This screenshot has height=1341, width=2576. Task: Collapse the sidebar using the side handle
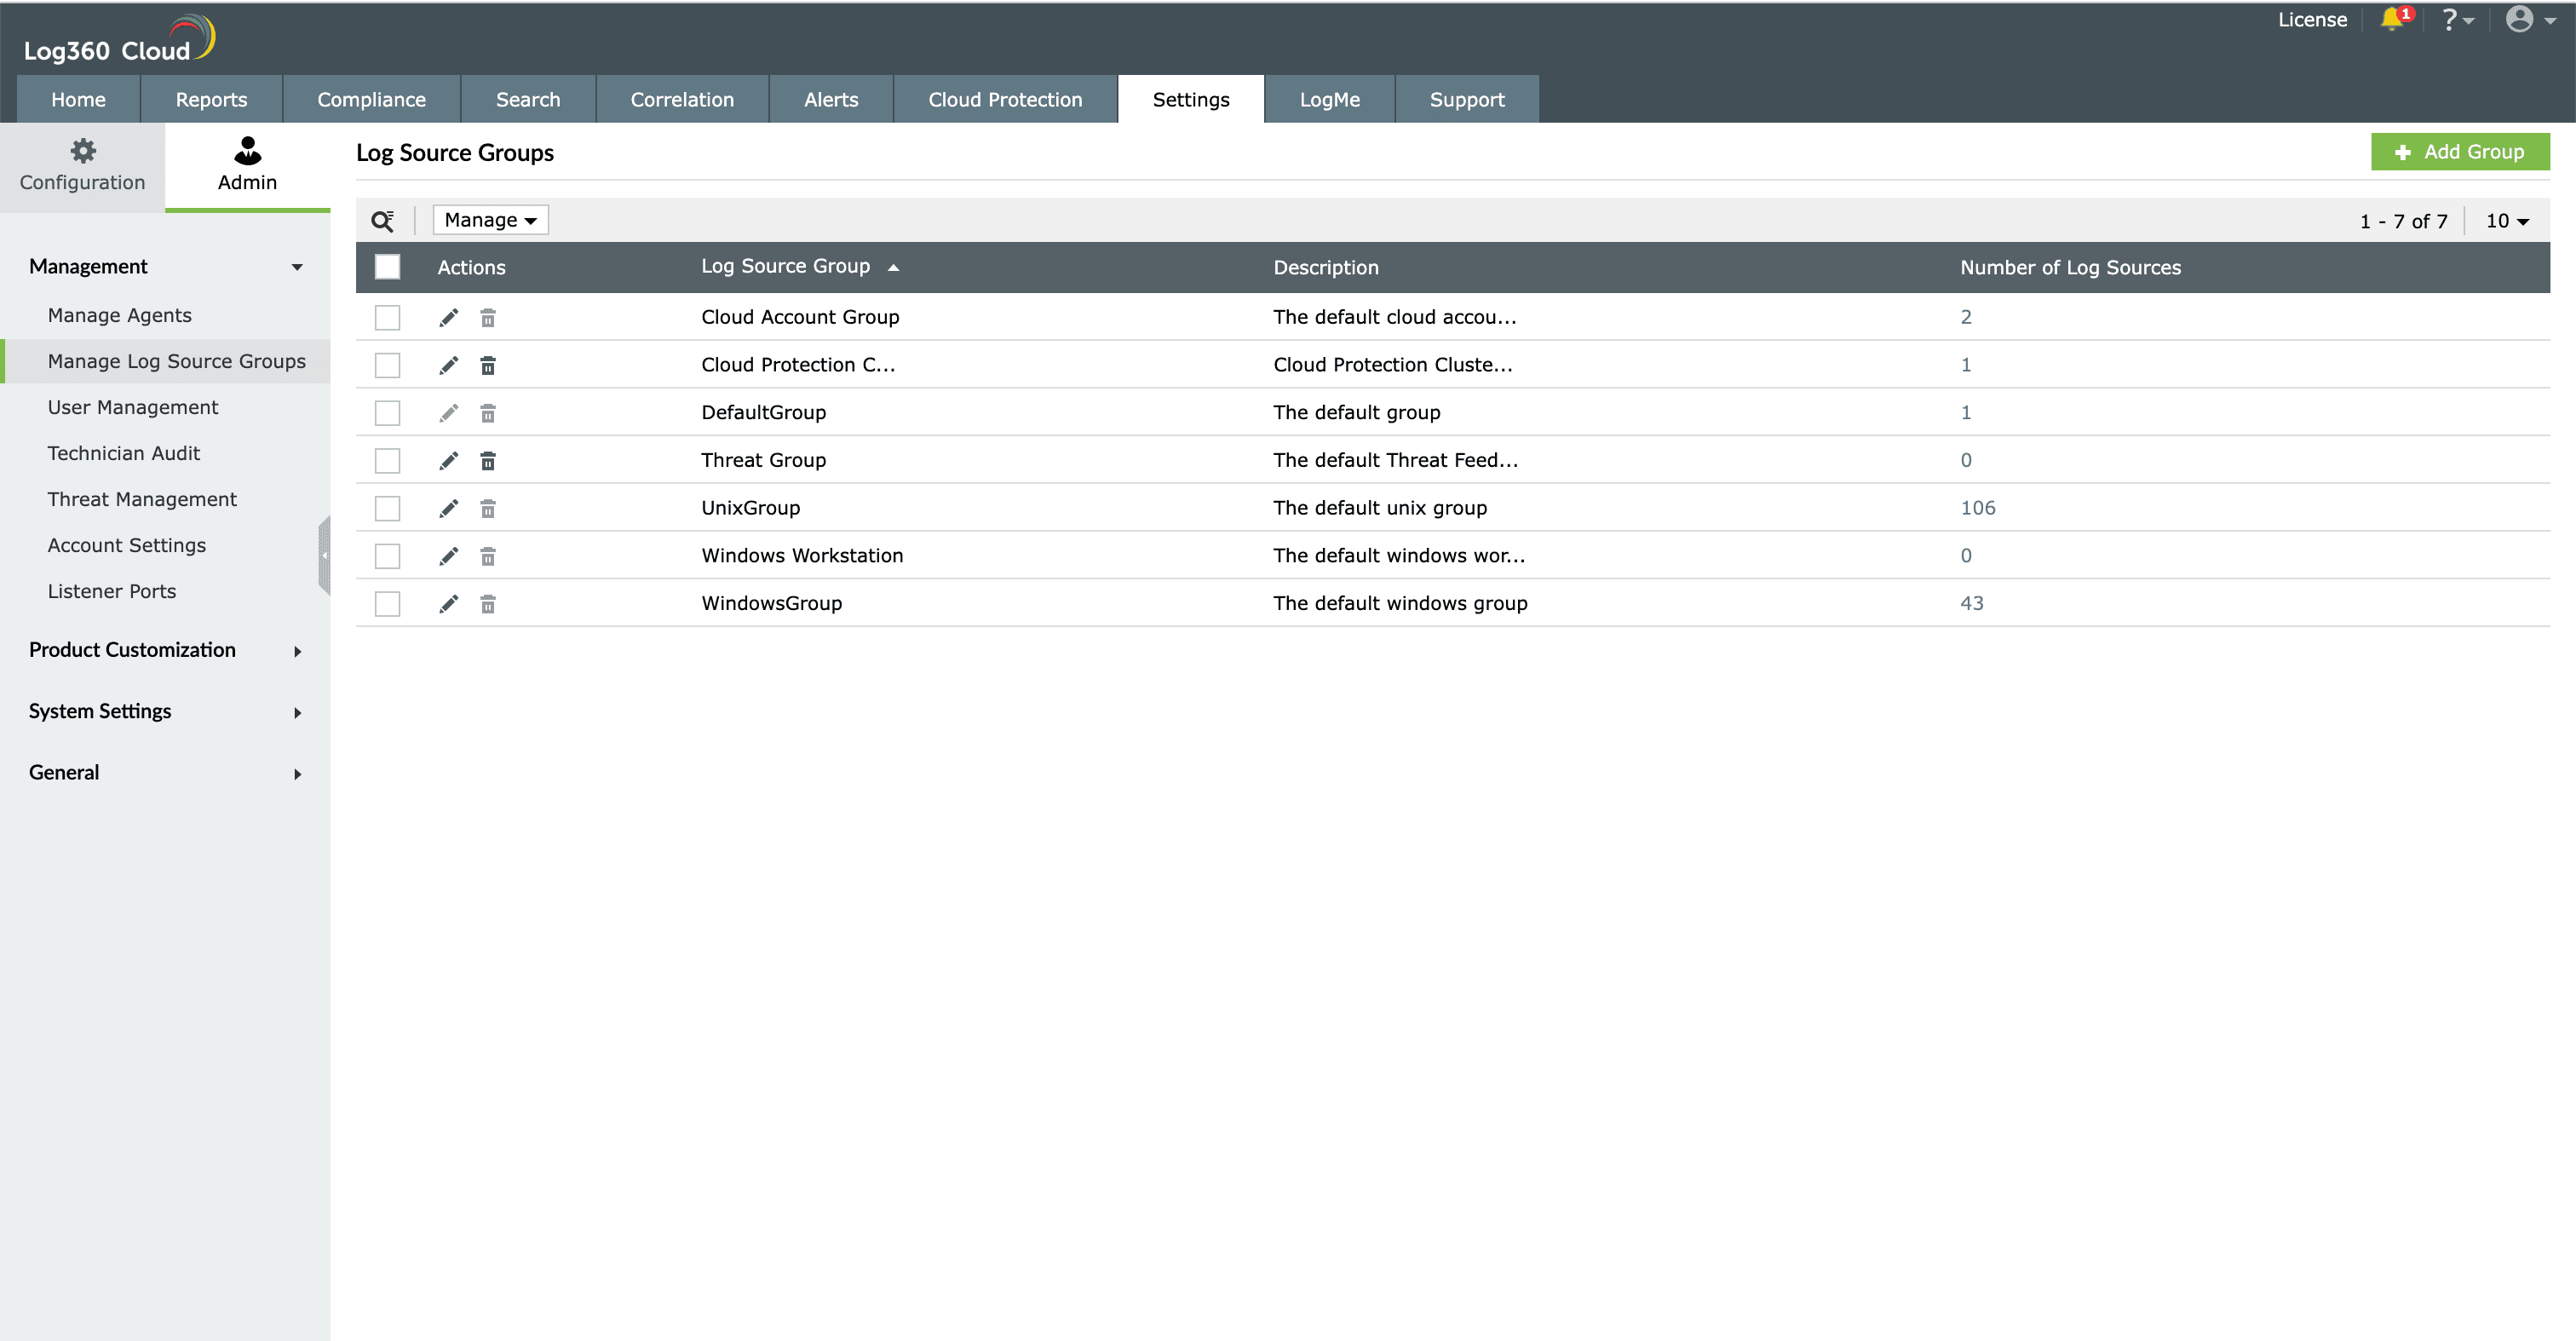click(x=324, y=555)
